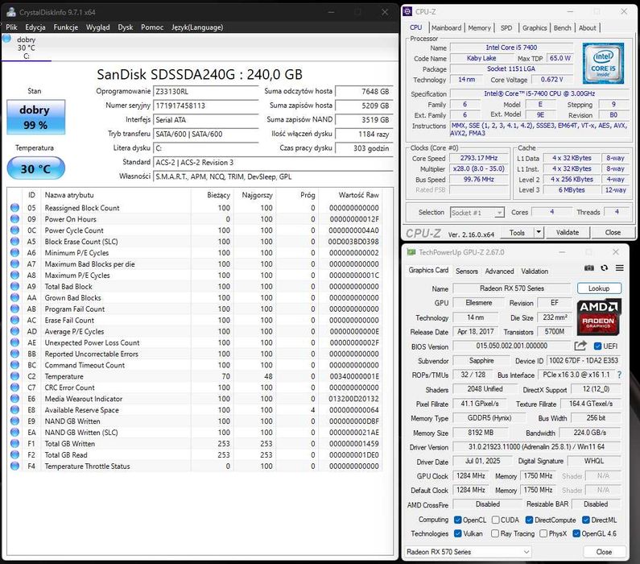Switch to the Mainboard tab in CPU-Z

coord(446,27)
